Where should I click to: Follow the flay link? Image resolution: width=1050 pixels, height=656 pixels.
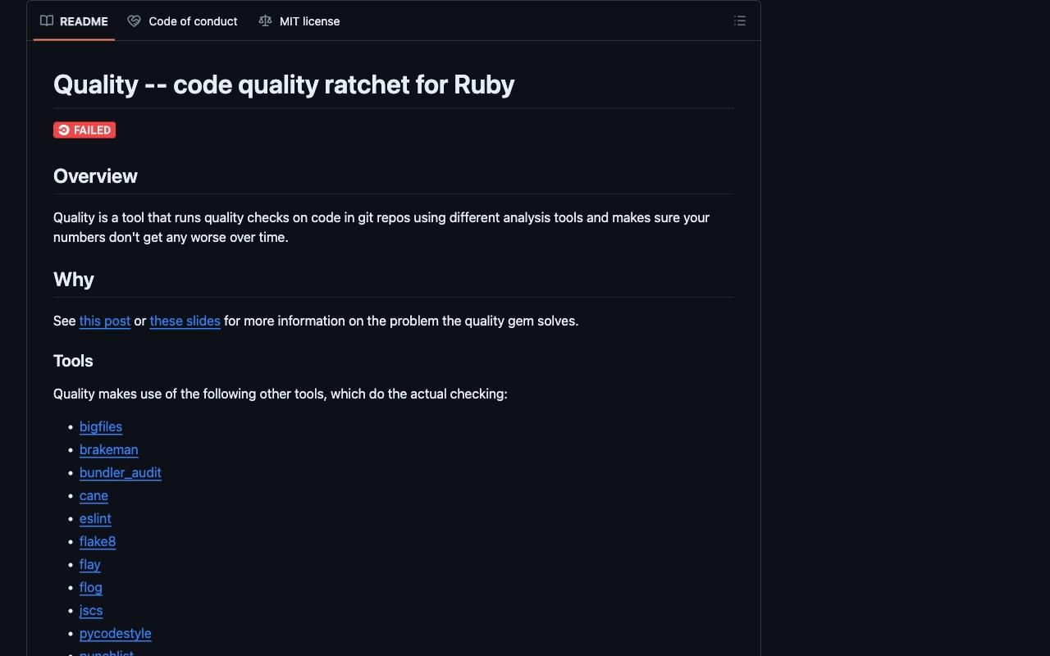[x=90, y=564]
